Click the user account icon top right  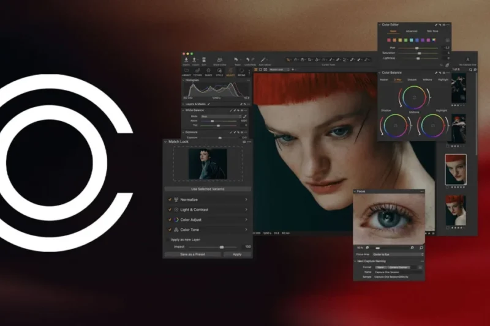coord(468,59)
